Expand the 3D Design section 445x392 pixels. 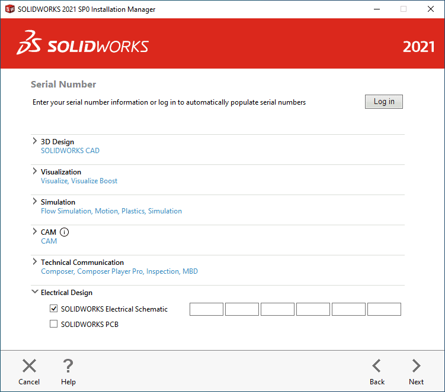click(x=34, y=141)
